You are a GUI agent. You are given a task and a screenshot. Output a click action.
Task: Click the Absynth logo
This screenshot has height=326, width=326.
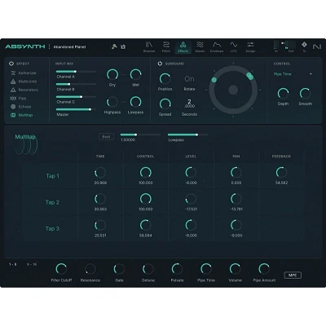click(25, 46)
